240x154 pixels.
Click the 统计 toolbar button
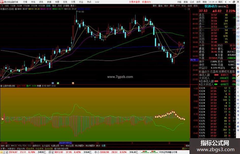[166, 6]
